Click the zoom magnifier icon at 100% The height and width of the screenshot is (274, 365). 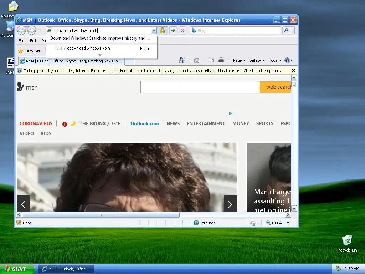[268, 223]
